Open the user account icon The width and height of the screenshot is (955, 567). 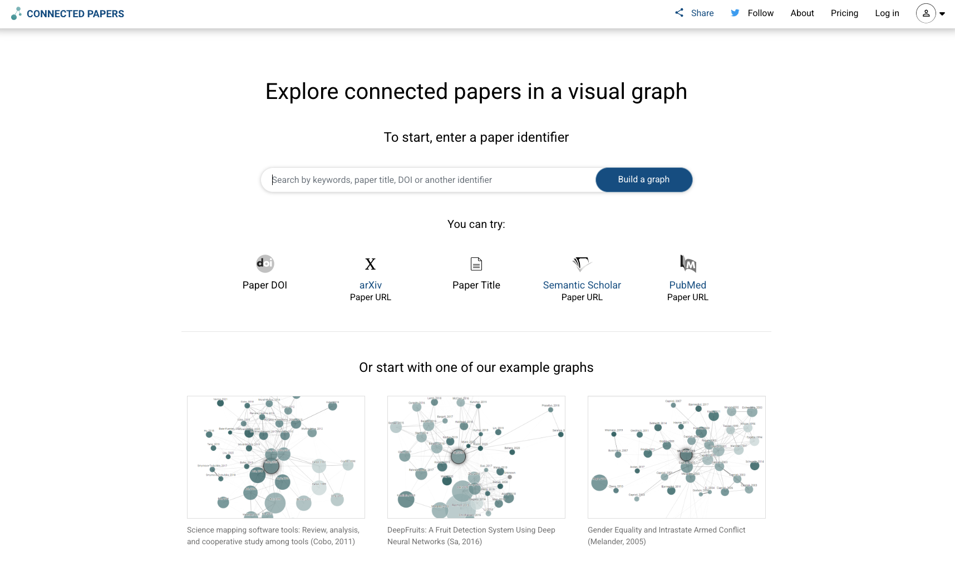926,13
